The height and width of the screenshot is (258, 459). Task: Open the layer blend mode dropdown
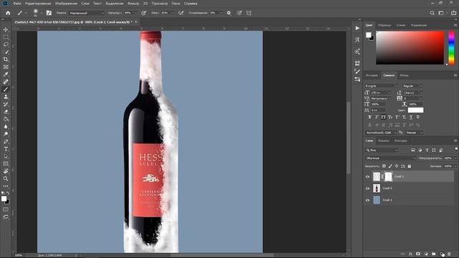390,158
